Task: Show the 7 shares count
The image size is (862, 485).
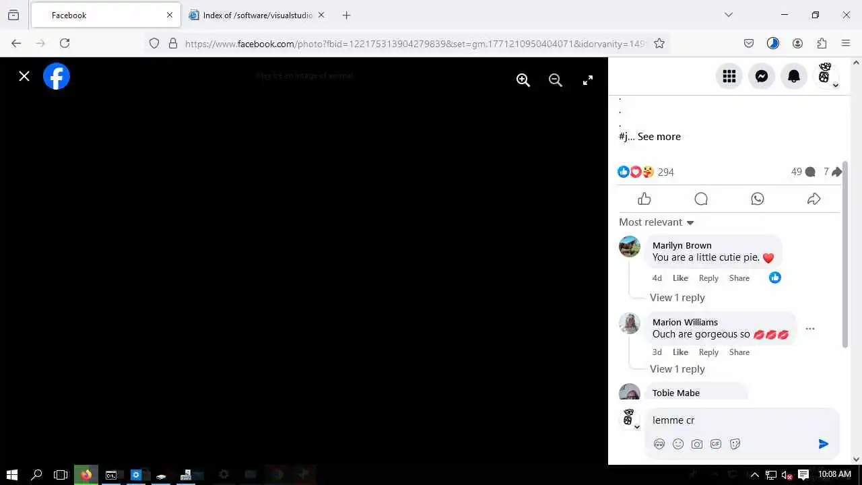Action: tap(832, 172)
